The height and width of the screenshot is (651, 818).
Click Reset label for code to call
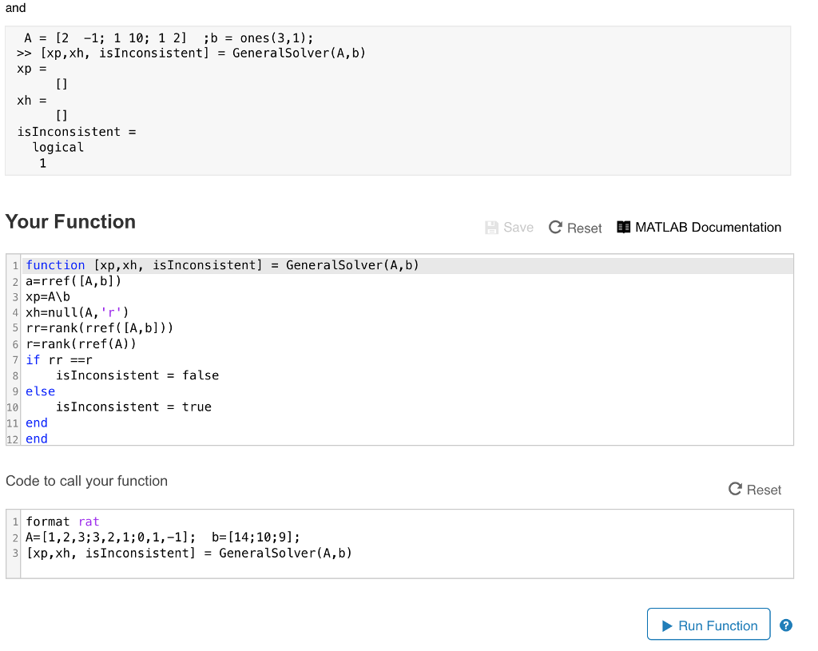click(764, 490)
